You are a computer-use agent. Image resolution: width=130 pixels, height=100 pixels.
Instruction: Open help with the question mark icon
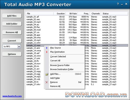click(x=118, y=4)
